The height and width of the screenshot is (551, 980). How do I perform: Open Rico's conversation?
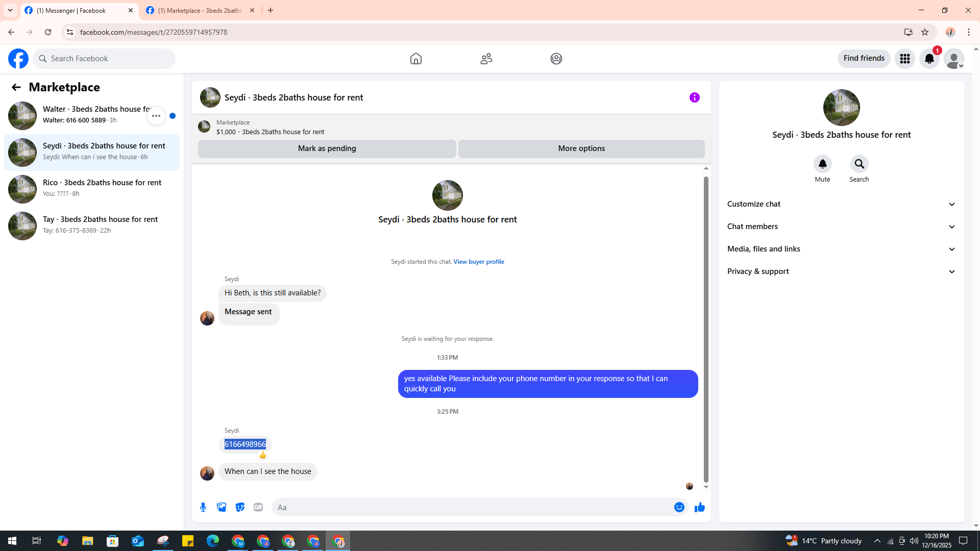[x=92, y=189]
